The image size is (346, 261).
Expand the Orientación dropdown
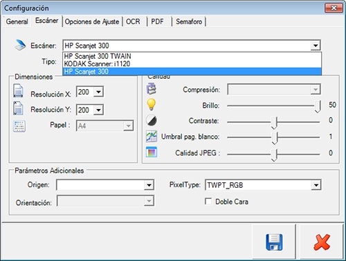coord(149,201)
